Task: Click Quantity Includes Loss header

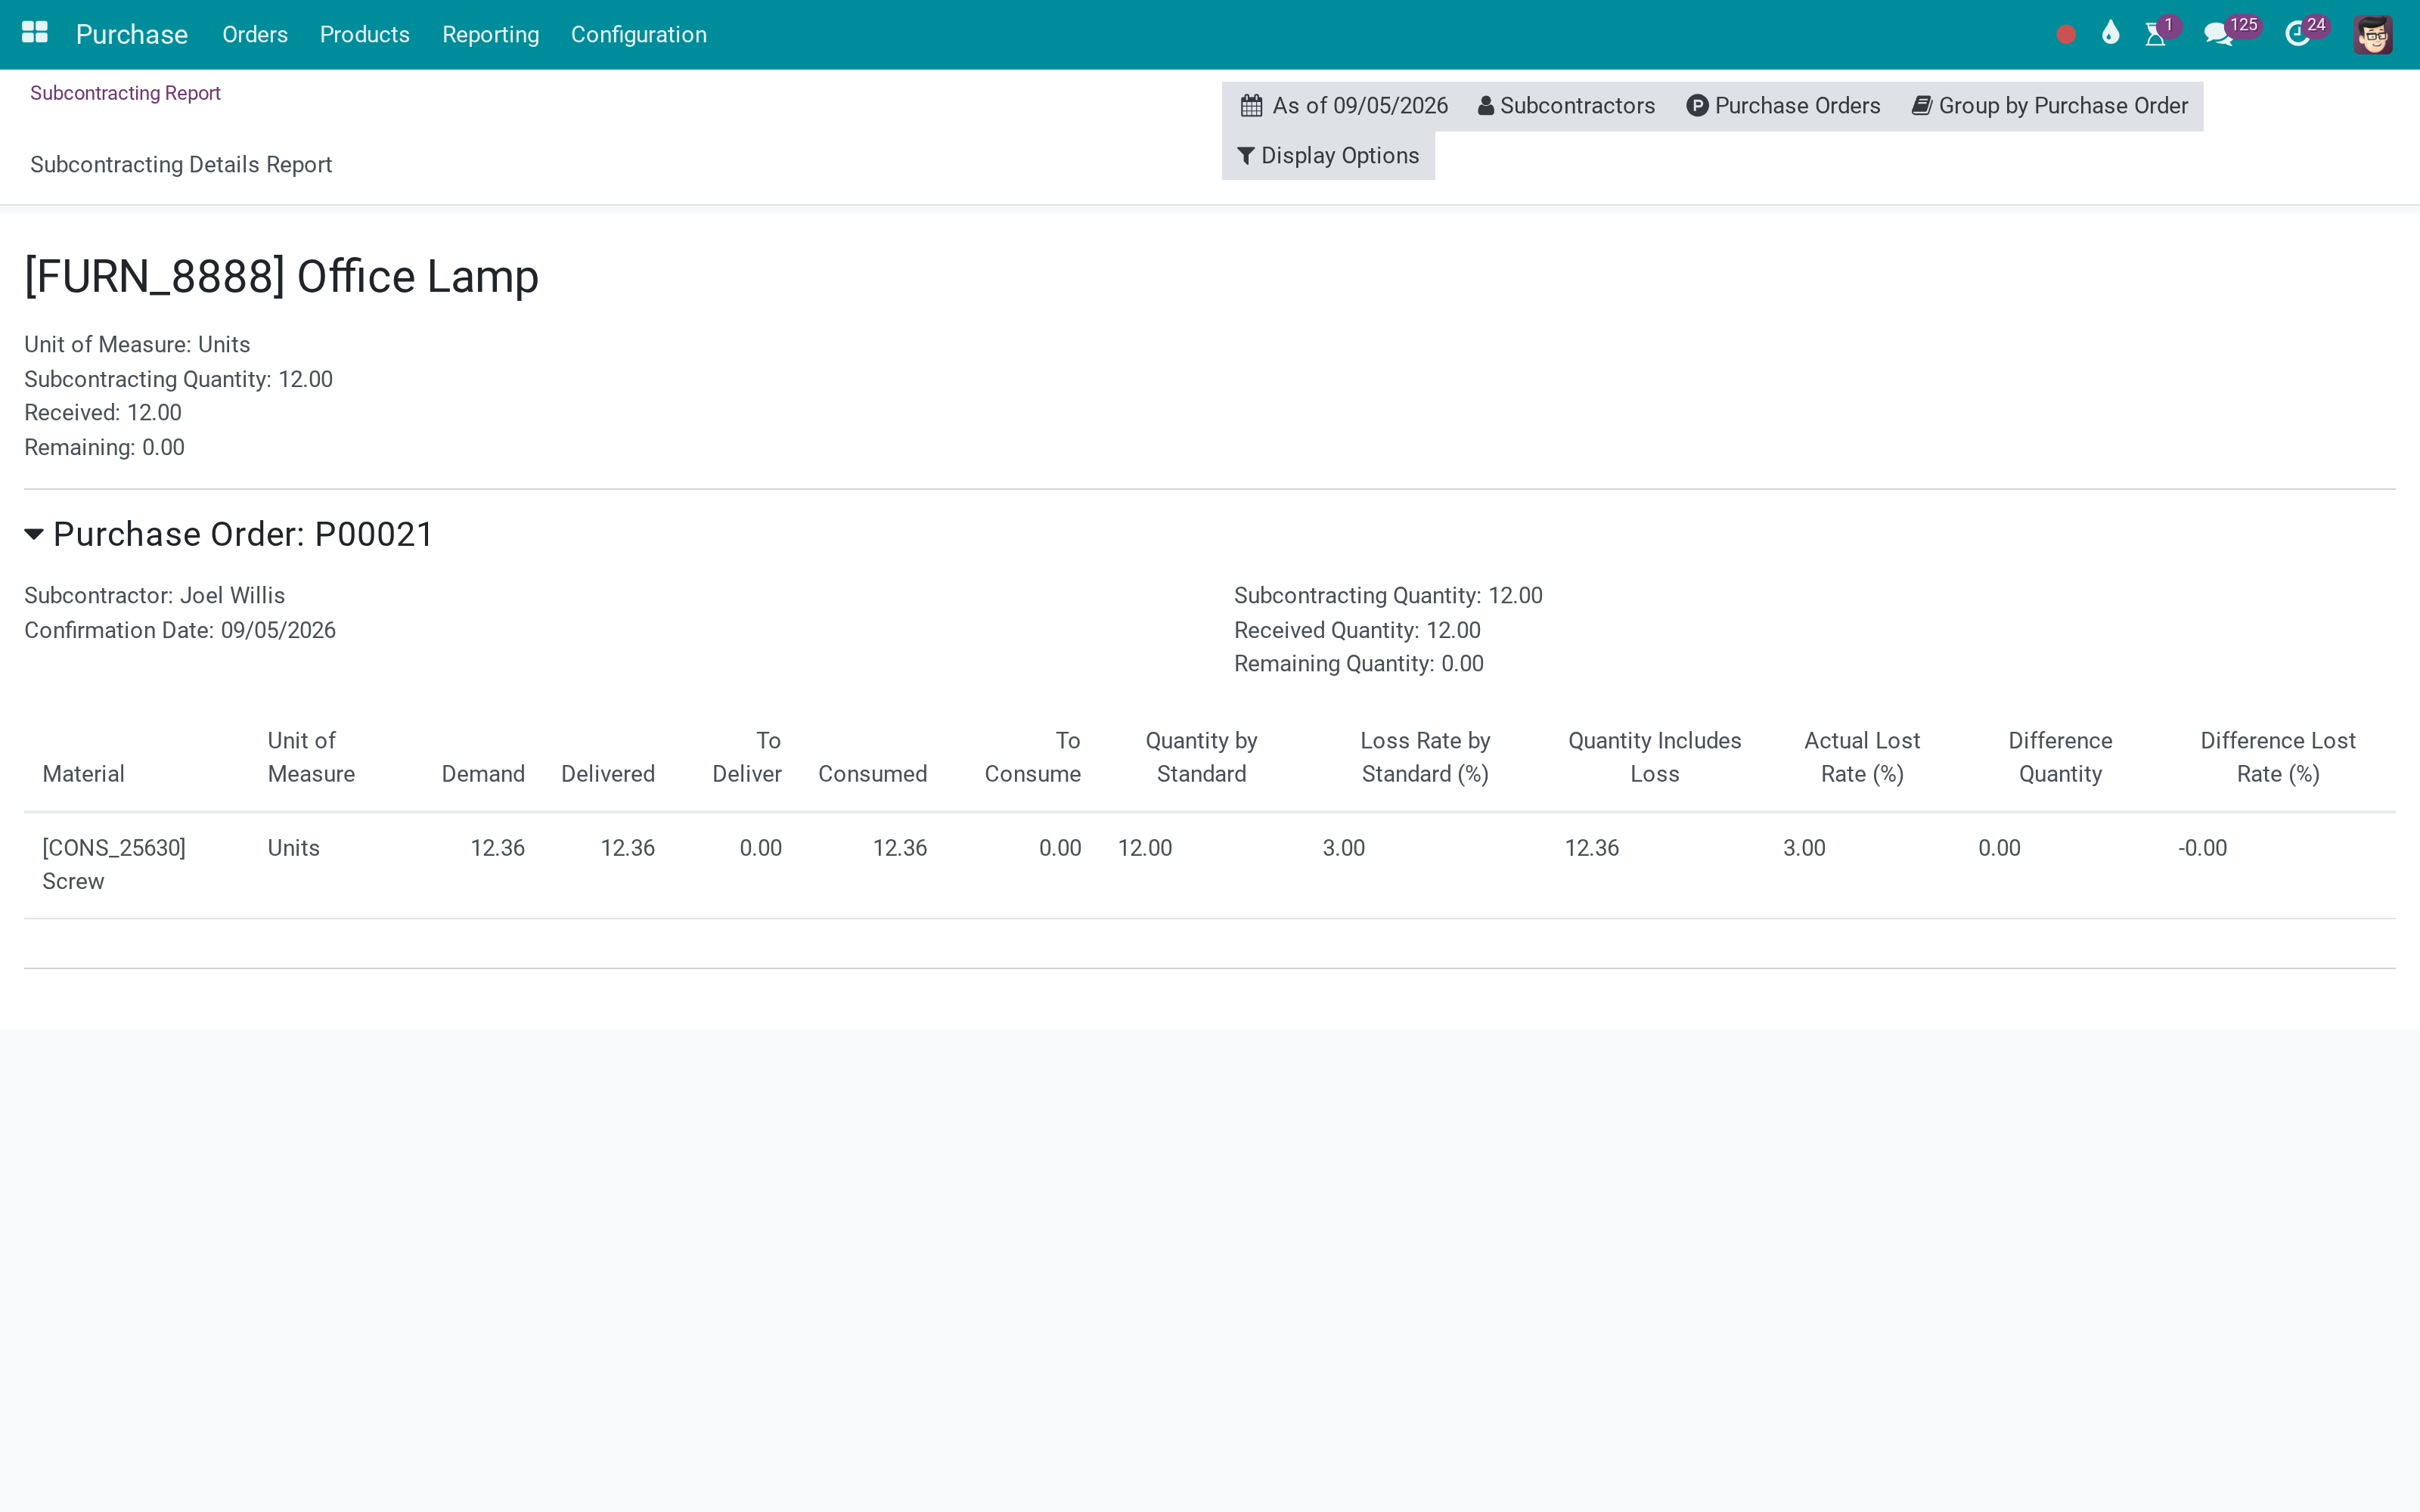Action: click(1654, 757)
